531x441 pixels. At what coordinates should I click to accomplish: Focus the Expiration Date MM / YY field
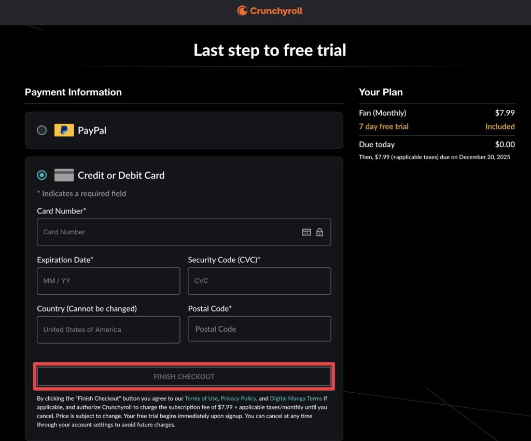coord(108,281)
